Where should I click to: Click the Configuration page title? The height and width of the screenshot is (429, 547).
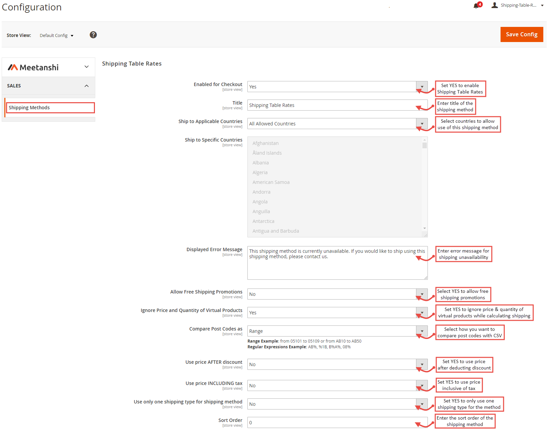32,7
